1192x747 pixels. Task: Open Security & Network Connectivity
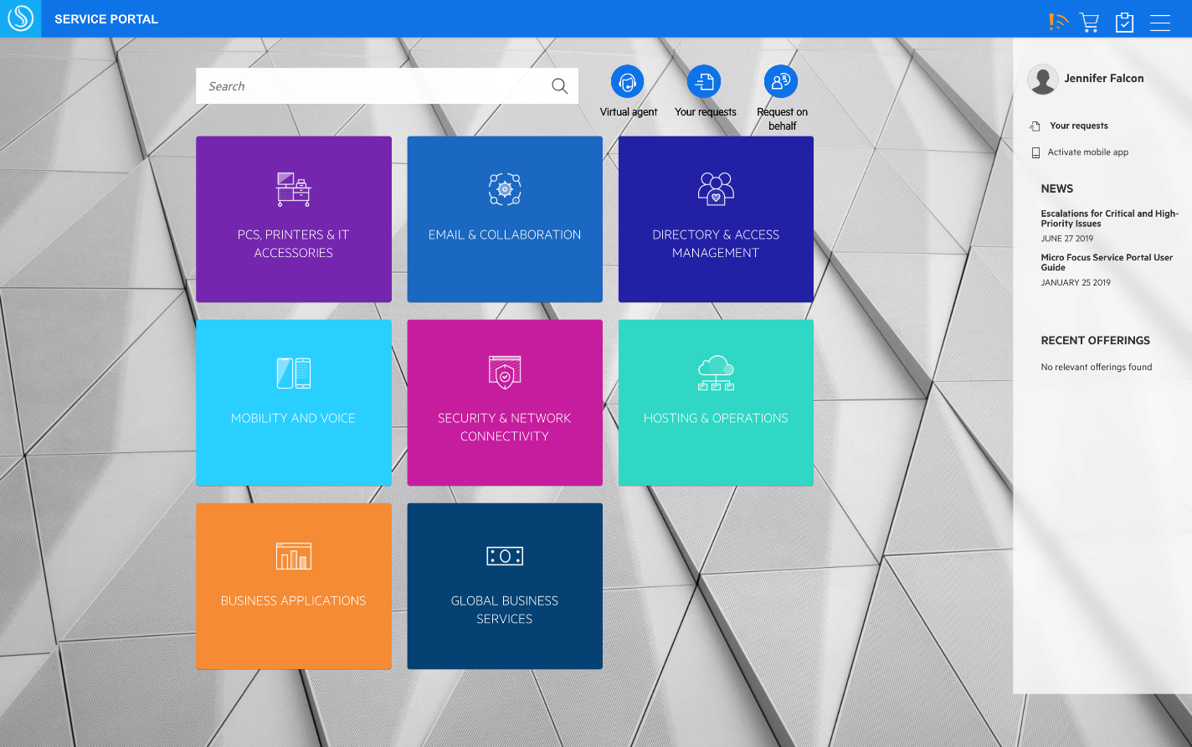click(504, 402)
